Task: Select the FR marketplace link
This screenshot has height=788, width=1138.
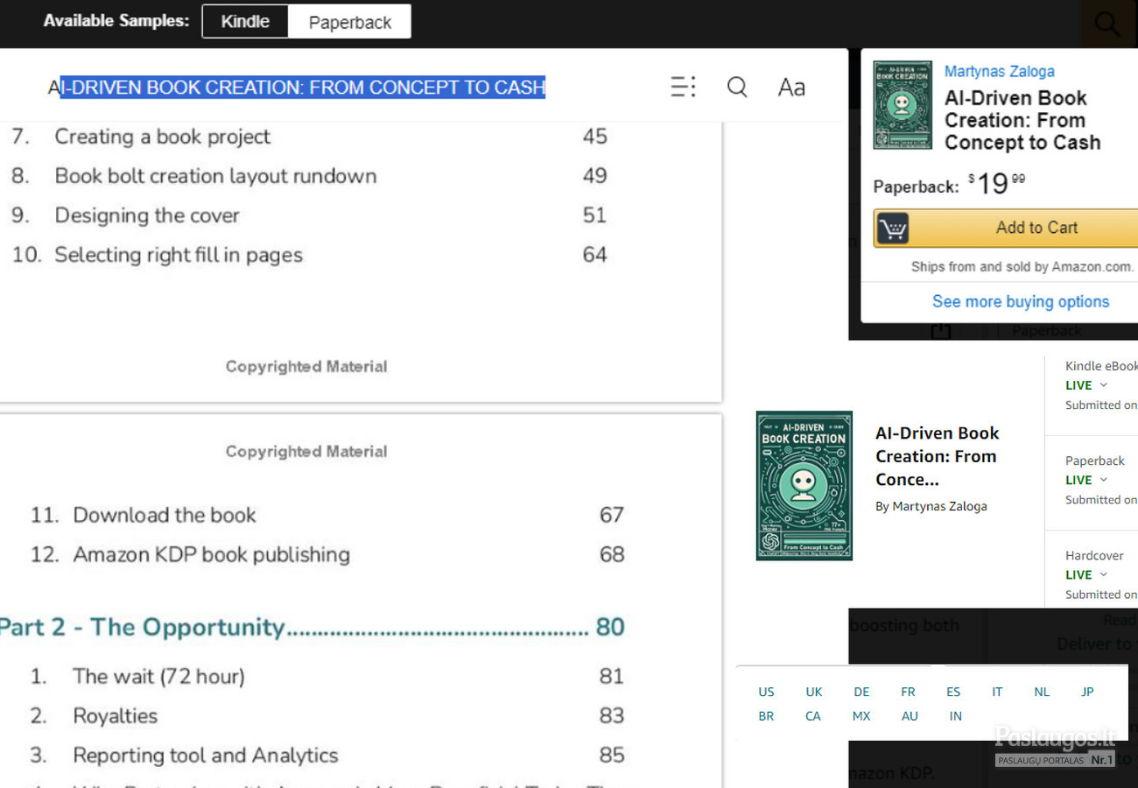Action: point(908,692)
